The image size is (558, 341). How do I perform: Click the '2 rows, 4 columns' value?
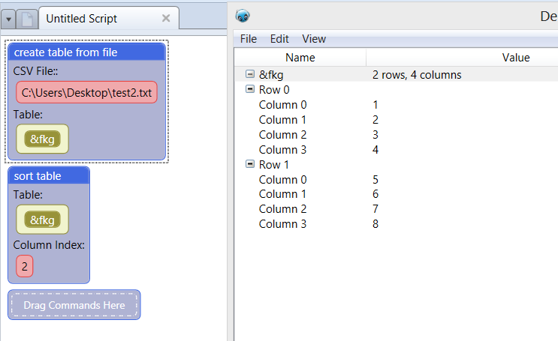(x=417, y=75)
